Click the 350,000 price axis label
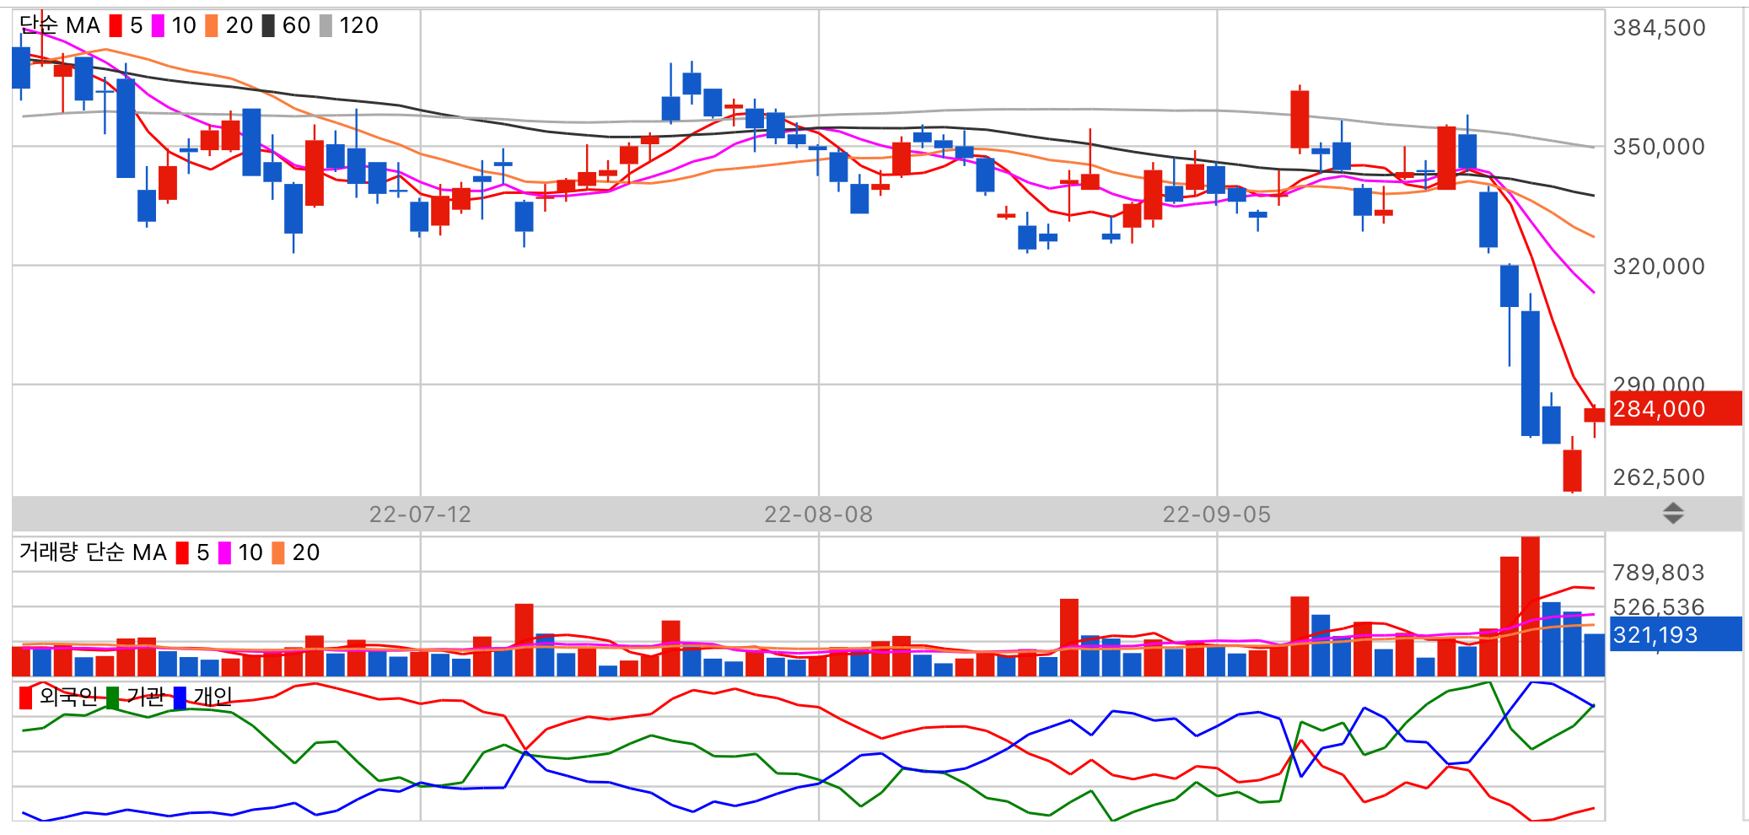 [x=1659, y=147]
